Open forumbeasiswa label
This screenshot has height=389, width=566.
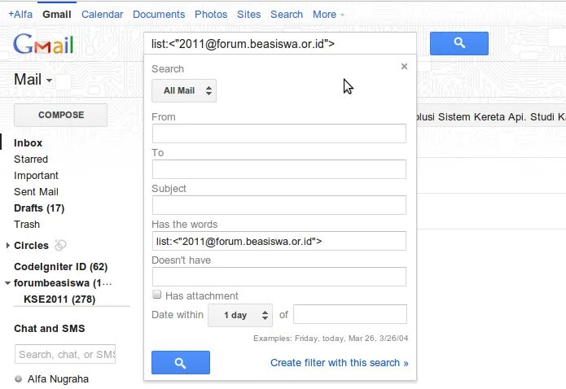tap(63, 283)
